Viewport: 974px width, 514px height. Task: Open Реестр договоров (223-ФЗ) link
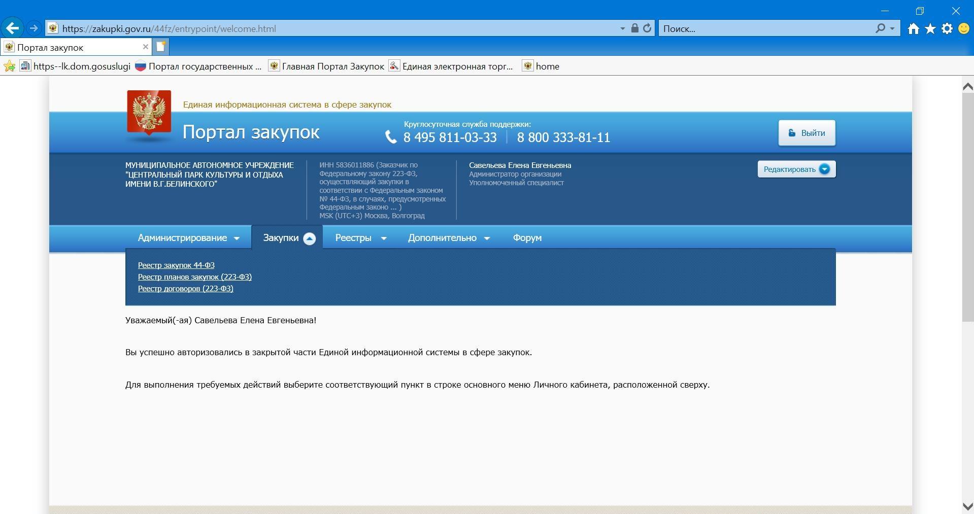click(185, 288)
